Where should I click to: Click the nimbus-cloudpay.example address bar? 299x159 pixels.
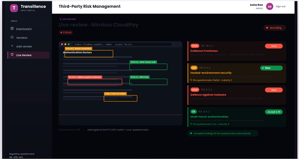pos(122,44)
